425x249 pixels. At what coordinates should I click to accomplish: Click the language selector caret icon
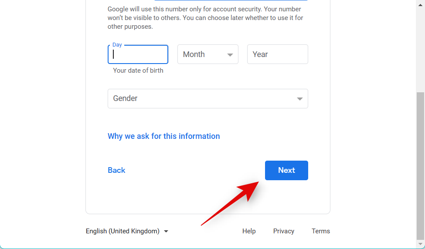point(166,232)
